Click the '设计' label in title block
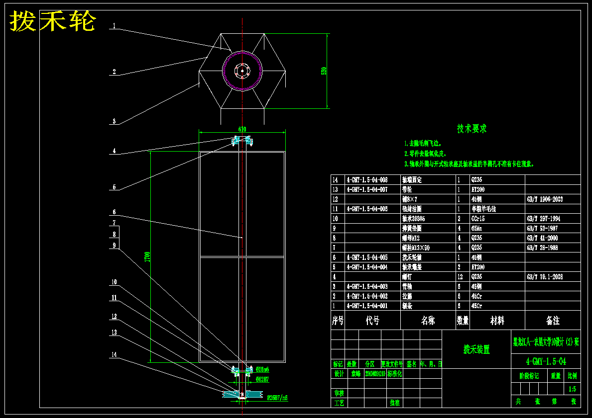 tap(339, 374)
